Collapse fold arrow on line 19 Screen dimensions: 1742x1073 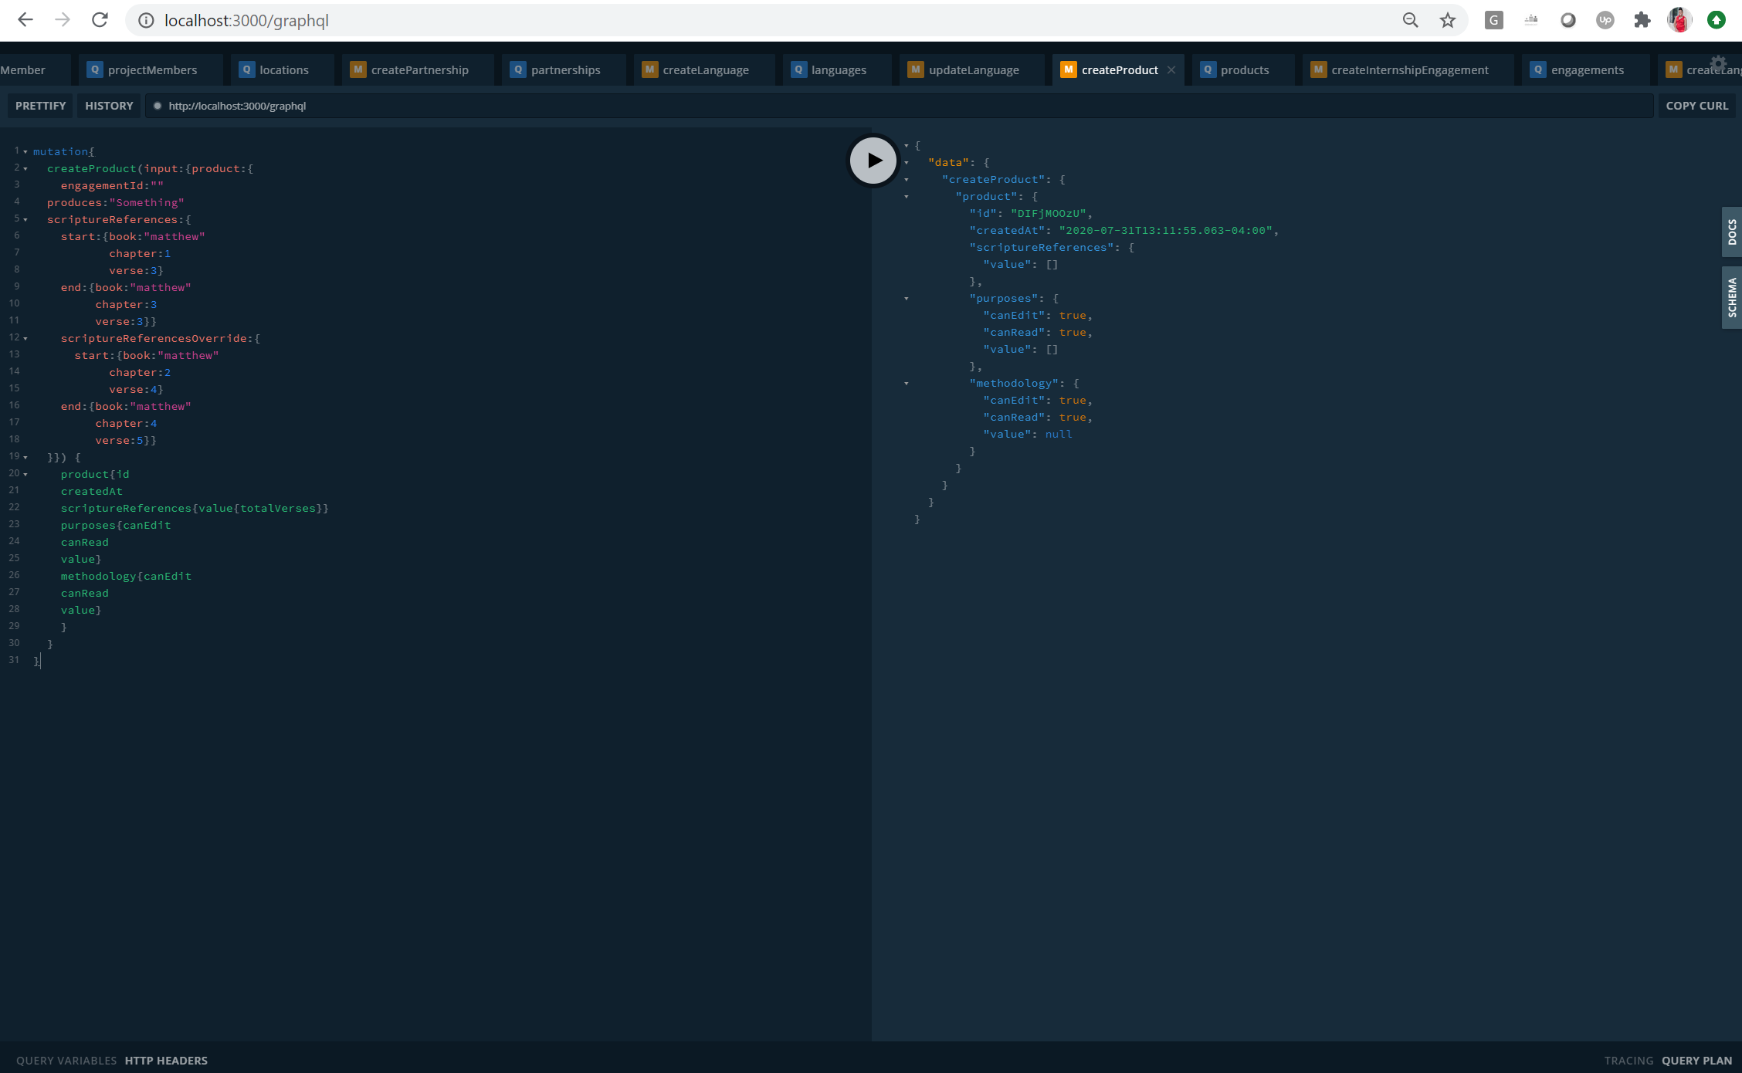pyautogui.click(x=25, y=458)
